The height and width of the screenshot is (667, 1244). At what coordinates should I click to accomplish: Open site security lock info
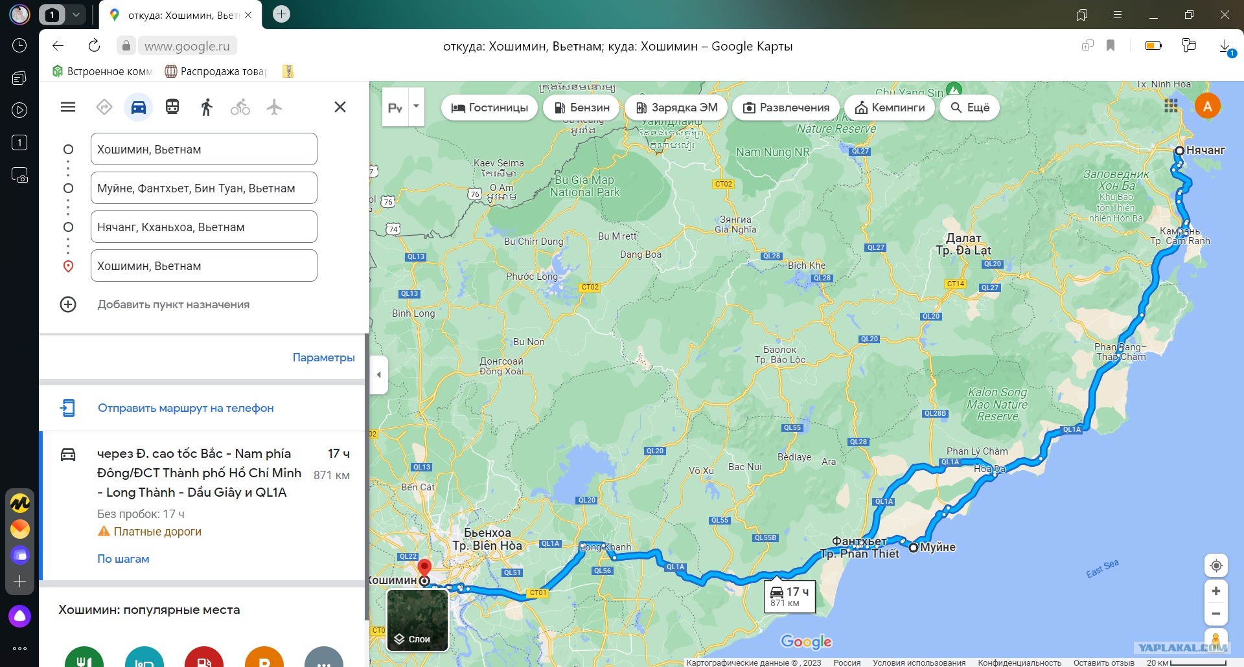(x=126, y=46)
